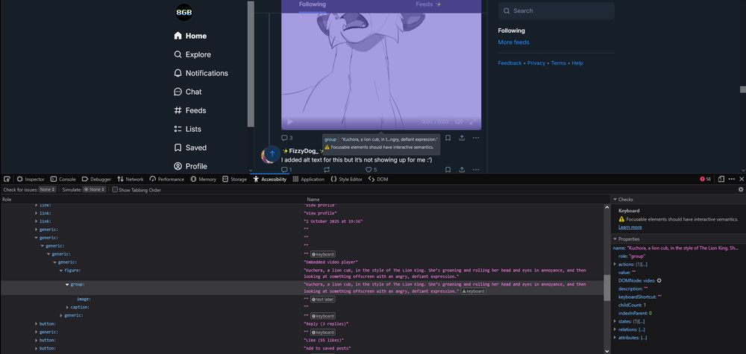Activate the element picker tool
746x354 pixels.
7,179
